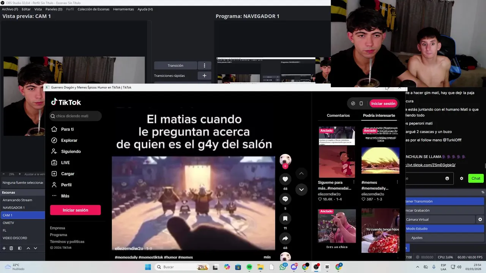This screenshot has width=486, height=273.
Task: Open the Ayuda menu in OBS
Action: [x=145, y=9]
